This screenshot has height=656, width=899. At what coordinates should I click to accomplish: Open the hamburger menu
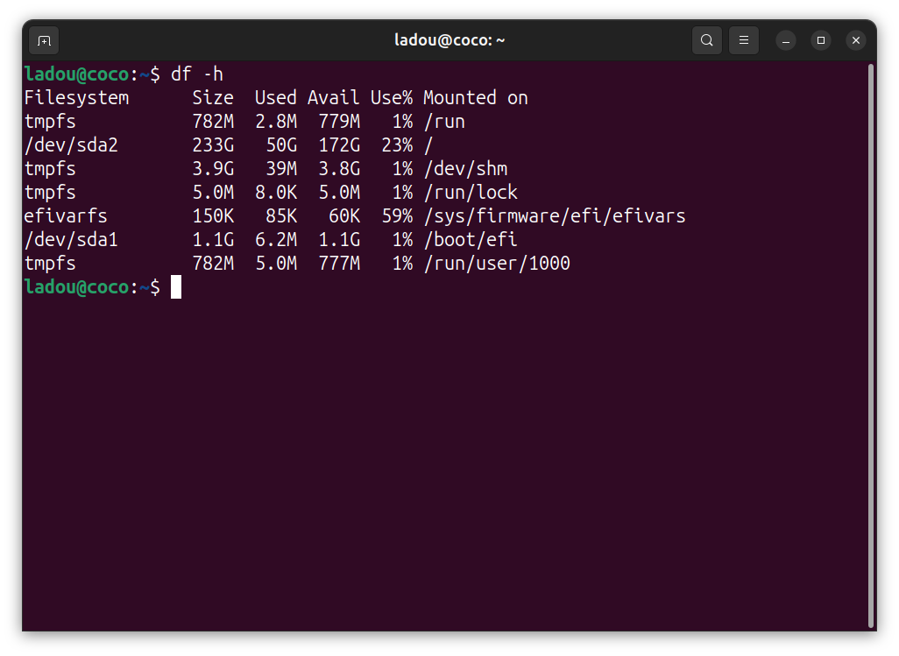click(x=744, y=40)
